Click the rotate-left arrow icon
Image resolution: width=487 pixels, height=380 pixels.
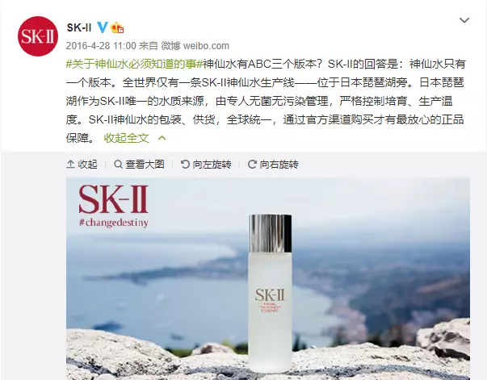(185, 164)
